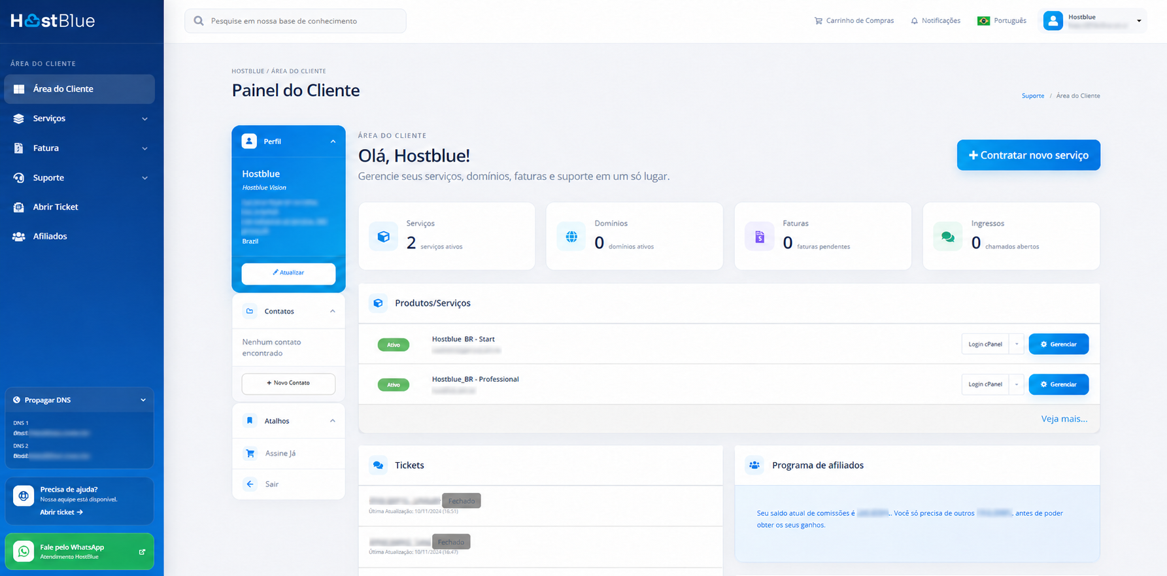Viewport: 1167px width, 576px height.
Task: Click Login cPanel for Hostblue_BR - Start
Action: click(x=985, y=344)
